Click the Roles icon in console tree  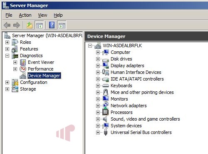click(x=15, y=42)
